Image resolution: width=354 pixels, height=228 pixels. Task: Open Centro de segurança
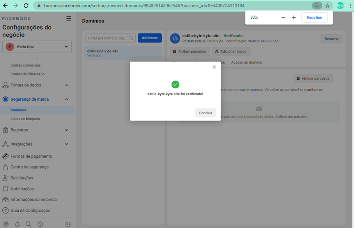click(x=30, y=167)
